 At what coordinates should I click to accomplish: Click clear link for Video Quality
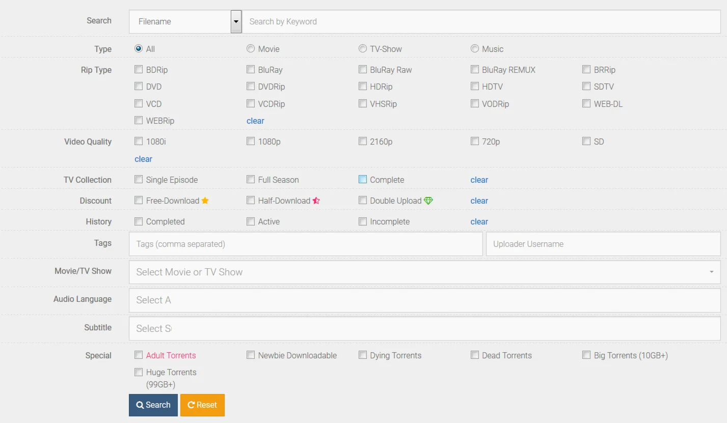click(x=143, y=159)
